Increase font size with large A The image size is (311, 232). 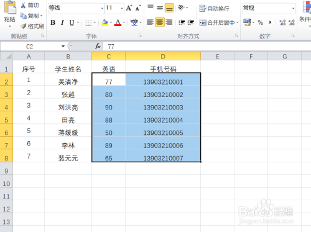(129, 8)
